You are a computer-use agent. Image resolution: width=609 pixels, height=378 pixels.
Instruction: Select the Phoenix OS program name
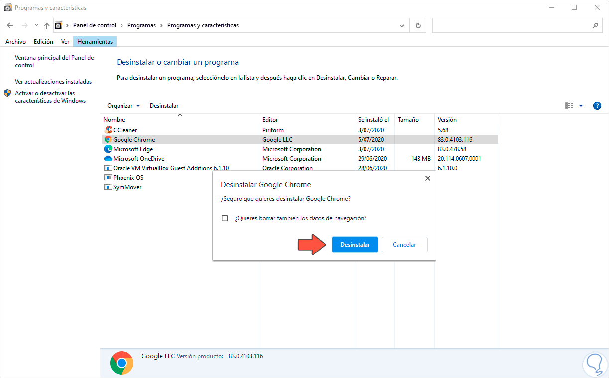point(128,178)
